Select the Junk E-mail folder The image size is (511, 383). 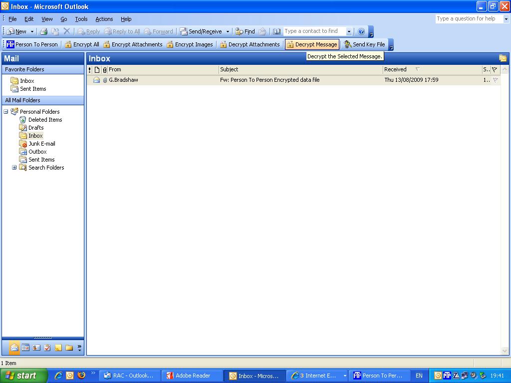(x=41, y=144)
